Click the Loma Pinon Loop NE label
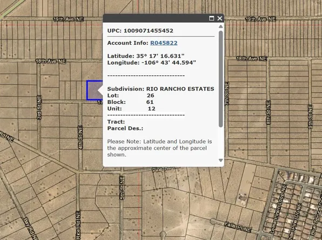The height and width of the screenshot is (240, 322). 278,209
